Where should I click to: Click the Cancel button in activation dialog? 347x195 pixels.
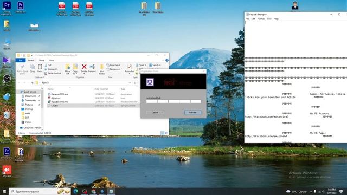[155, 112]
